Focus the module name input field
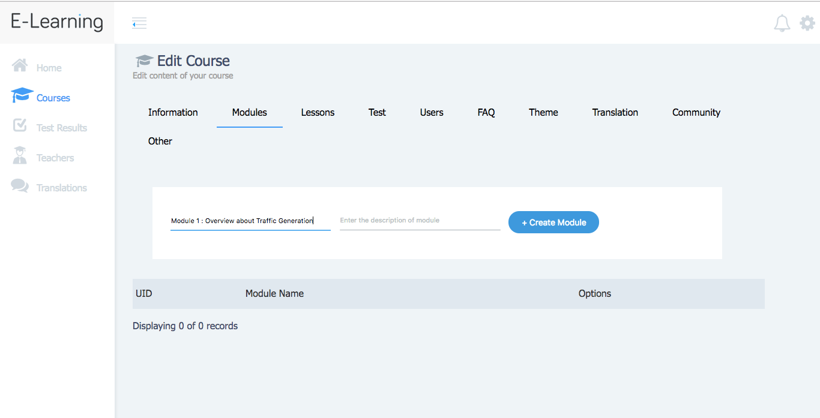This screenshot has width=820, height=418. coord(250,221)
